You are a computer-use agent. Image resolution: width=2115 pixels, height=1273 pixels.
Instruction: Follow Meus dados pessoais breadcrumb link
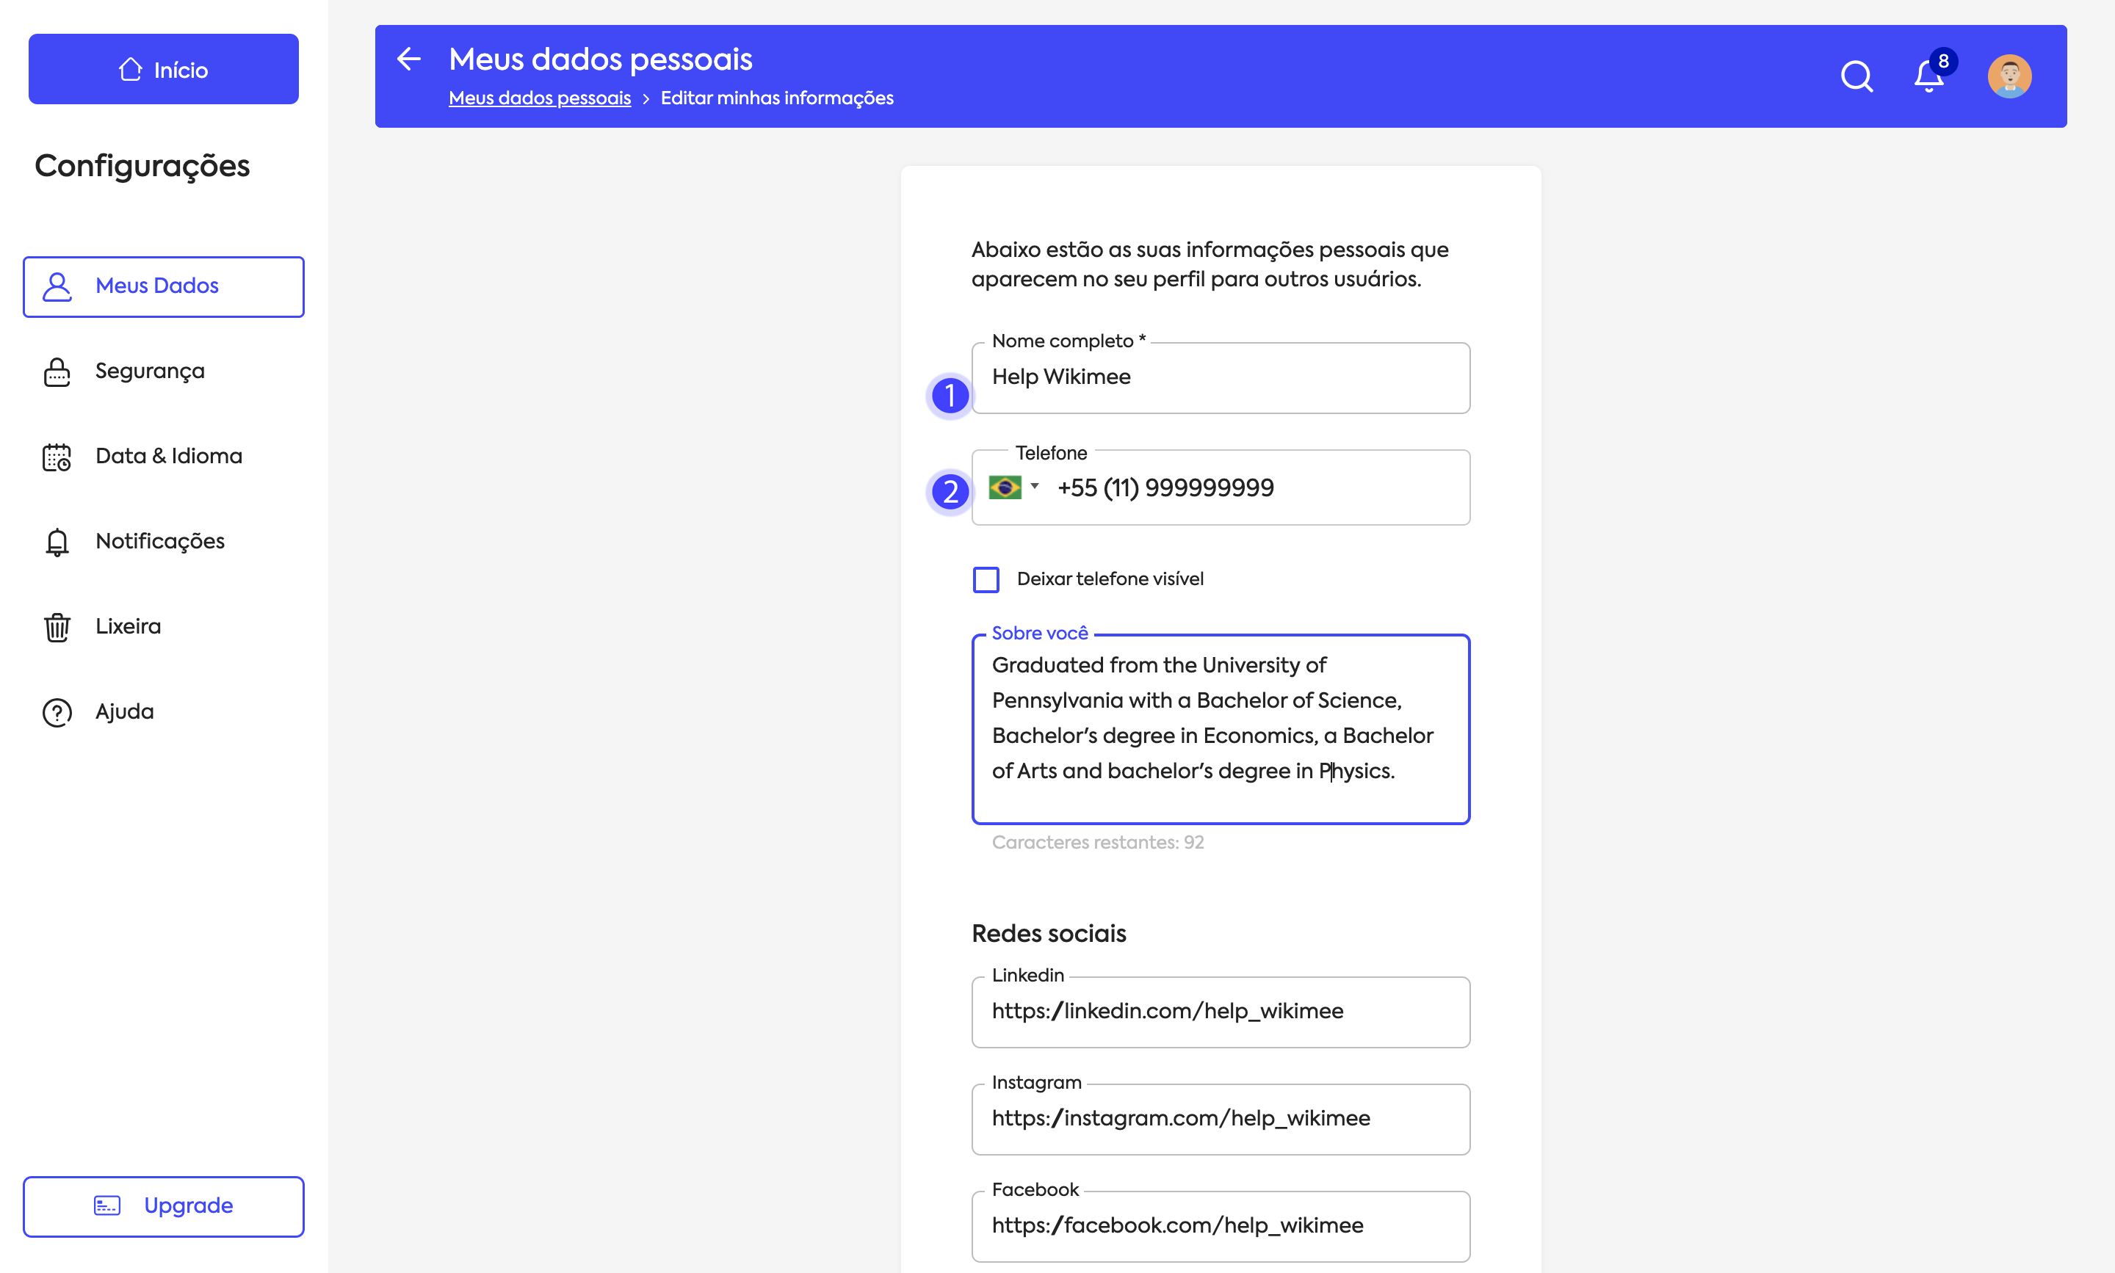[539, 98]
